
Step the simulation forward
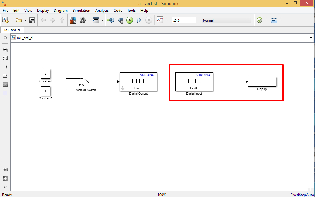coord(139,20)
